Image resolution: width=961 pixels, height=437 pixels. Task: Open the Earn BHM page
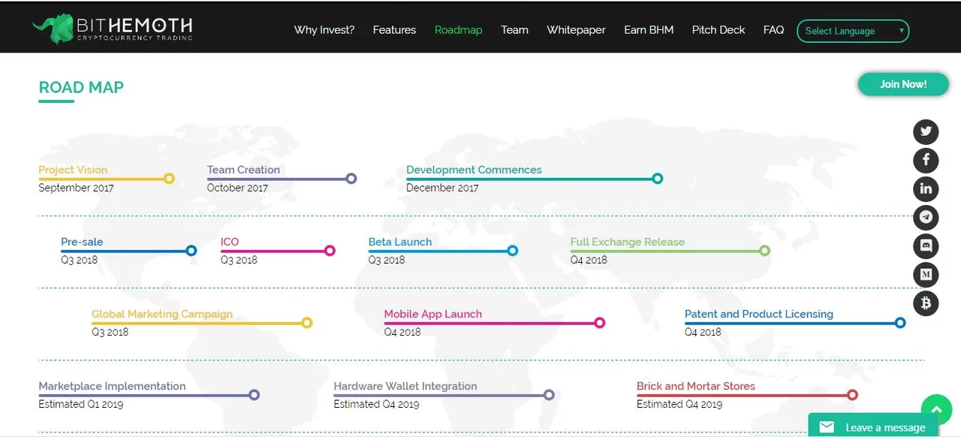pos(649,30)
